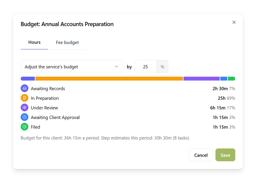Cancel the budget changes

click(x=201, y=155)
